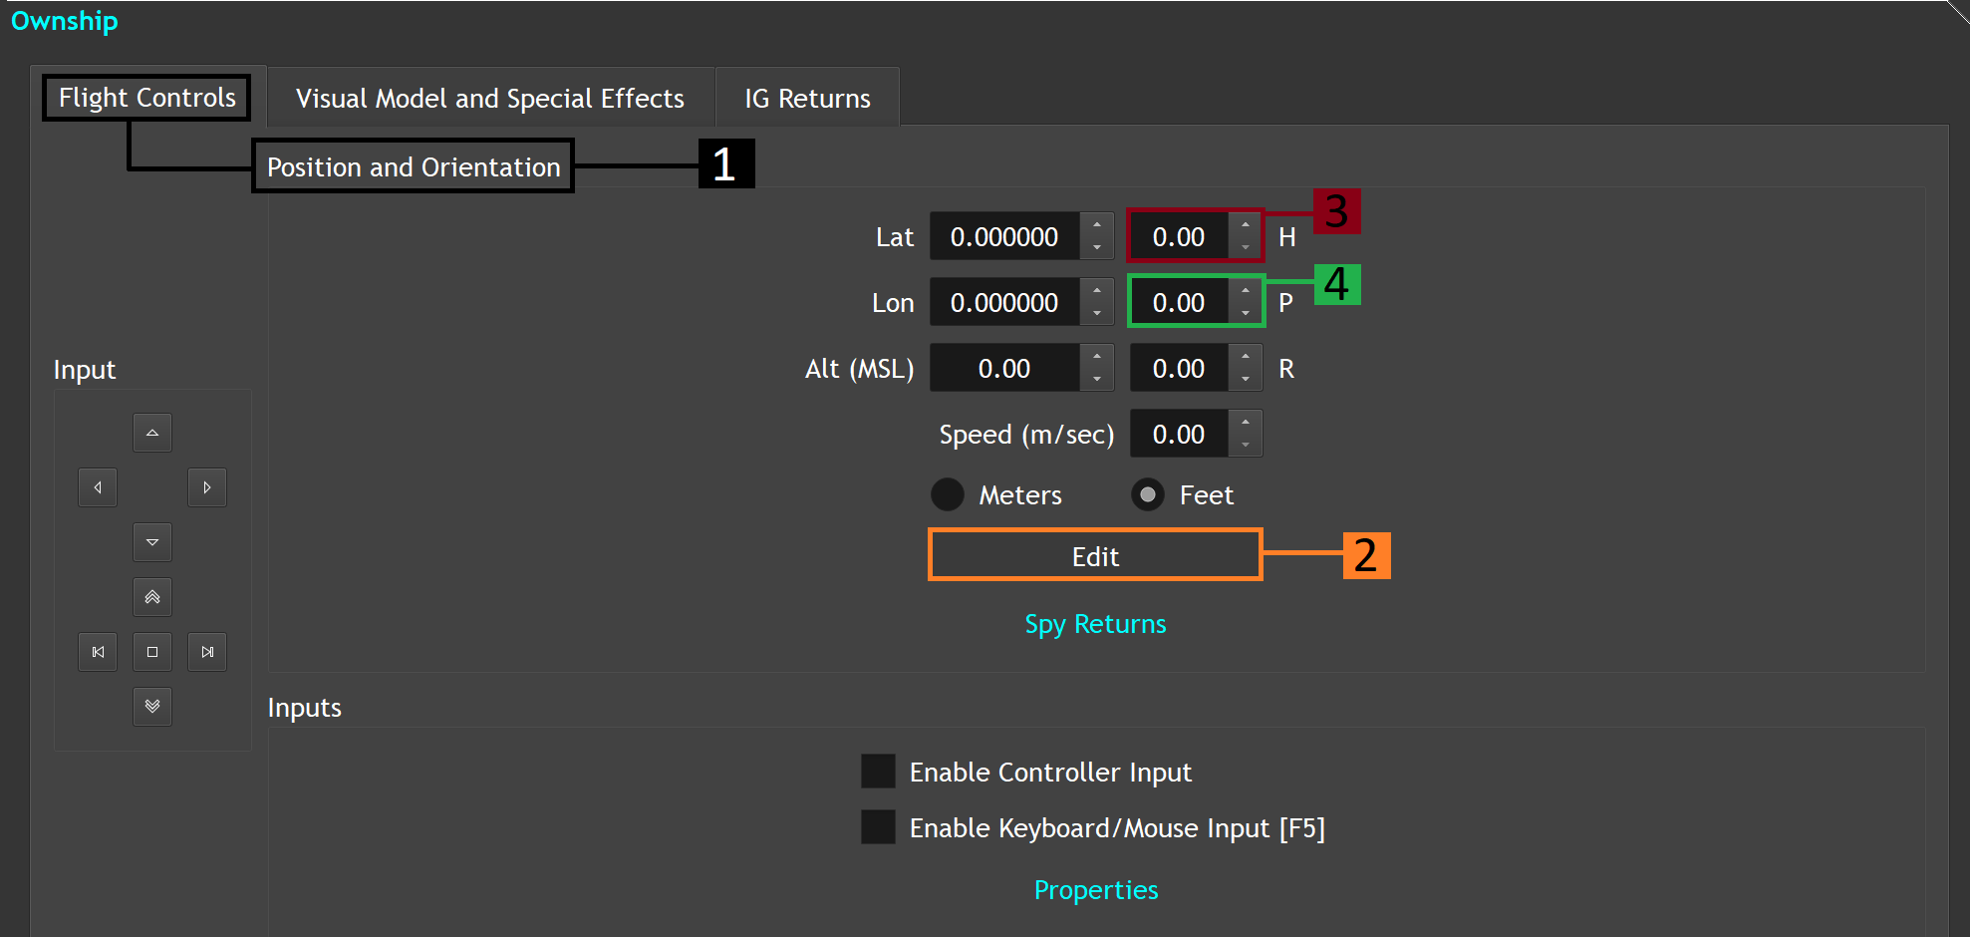Click the right arrow input button
1970x937 pixels.
(x=207, y=487)
